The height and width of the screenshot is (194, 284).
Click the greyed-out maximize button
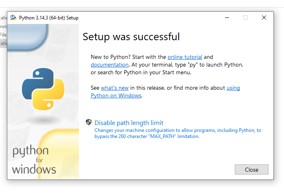[x=245, y=18]
